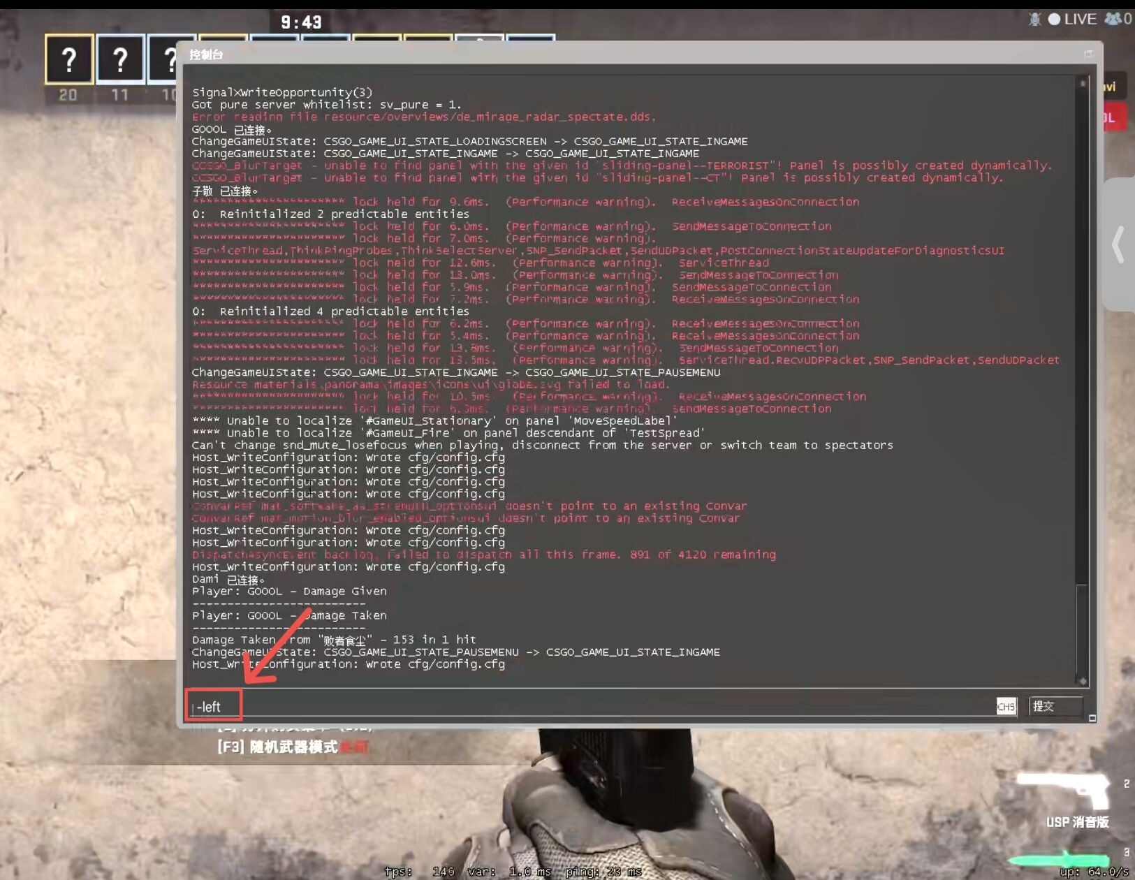
Task: Click the ServiceThread,ThinkPingProbes red line
Action: coord(598,250)
